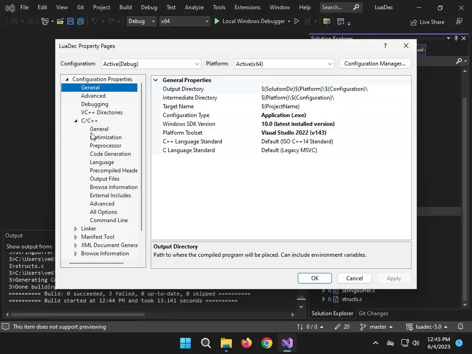Click the window layout toolbar icon

(x=341, y=21)
